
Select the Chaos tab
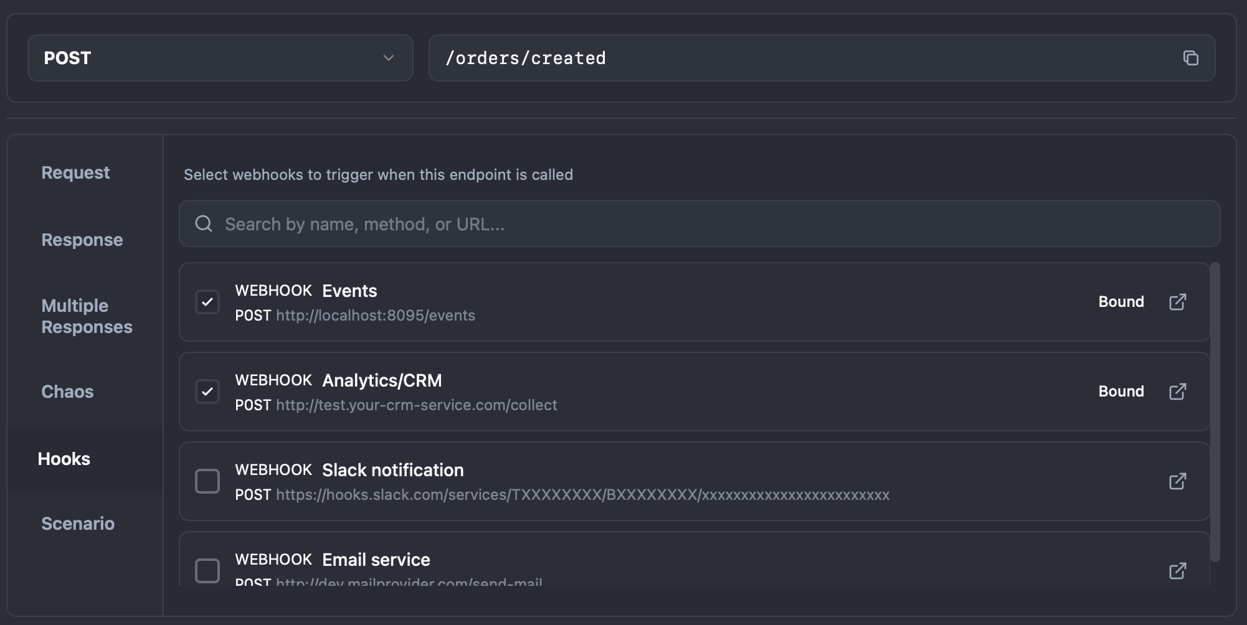click(x=67, y=392)
